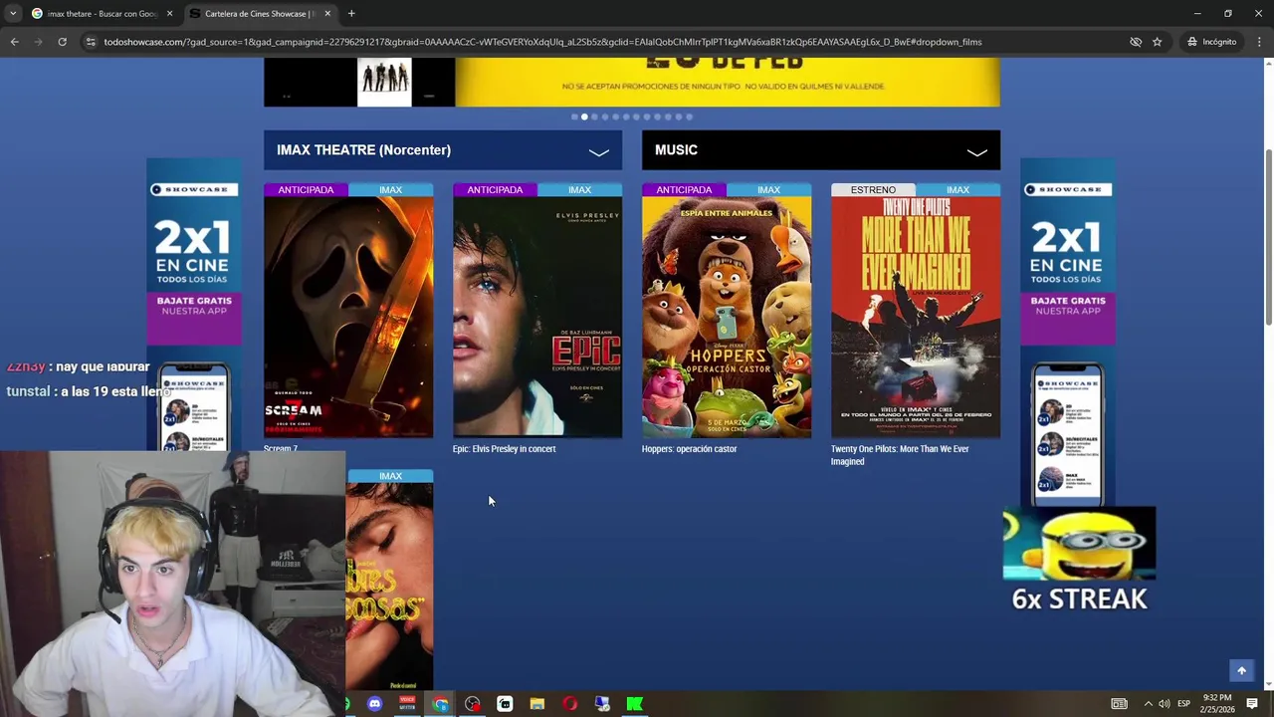Viewport: 1274px width, 717px height.
Task: Open the Twenty One Pilots movie poster
Action: 916,317
